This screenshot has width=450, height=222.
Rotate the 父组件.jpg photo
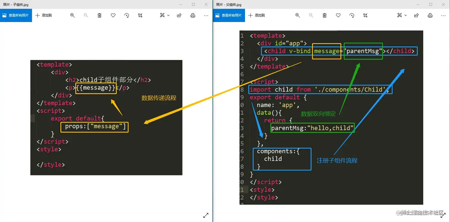[352, 15]
